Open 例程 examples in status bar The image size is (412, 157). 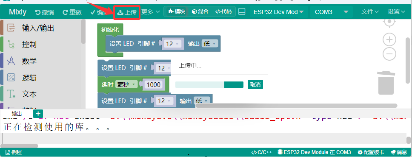coord(14,152)
